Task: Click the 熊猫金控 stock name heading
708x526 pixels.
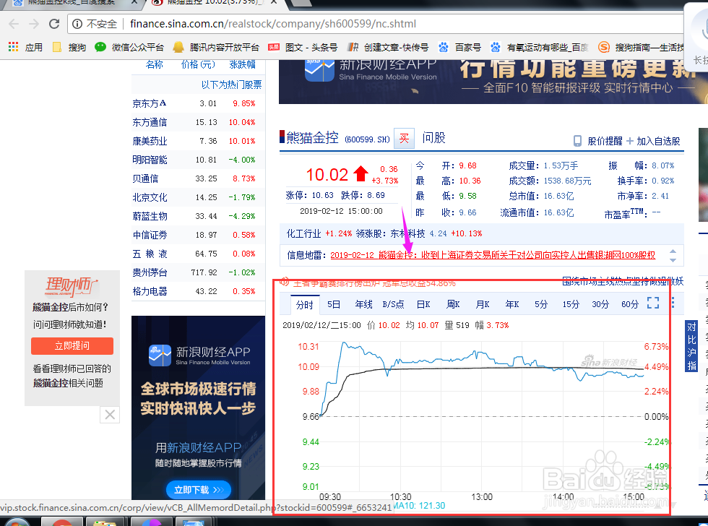Action: click(312, 138)
